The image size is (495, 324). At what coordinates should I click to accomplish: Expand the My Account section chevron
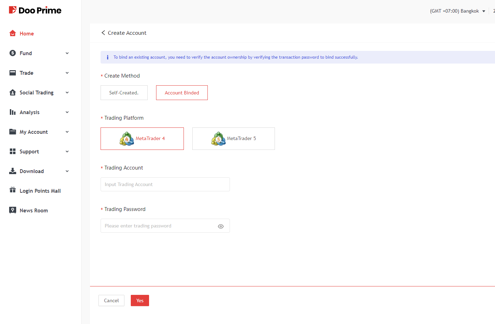pos(67,132)
